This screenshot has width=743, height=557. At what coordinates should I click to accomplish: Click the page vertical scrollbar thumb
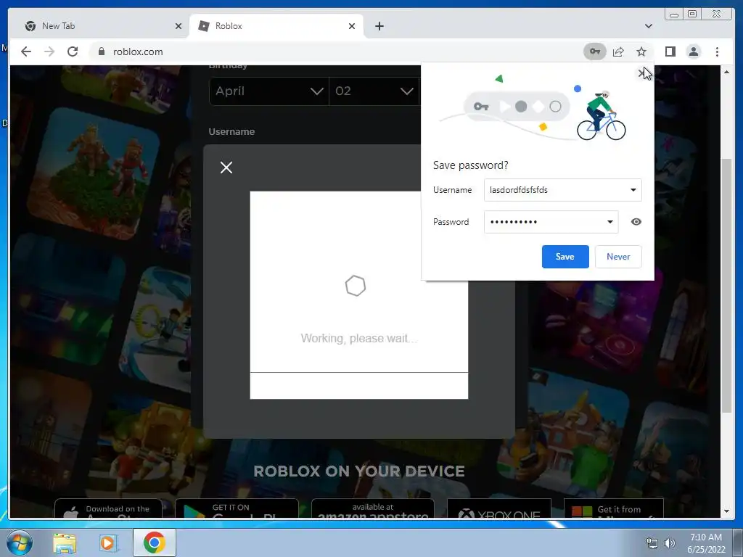(x=726, y=284)
